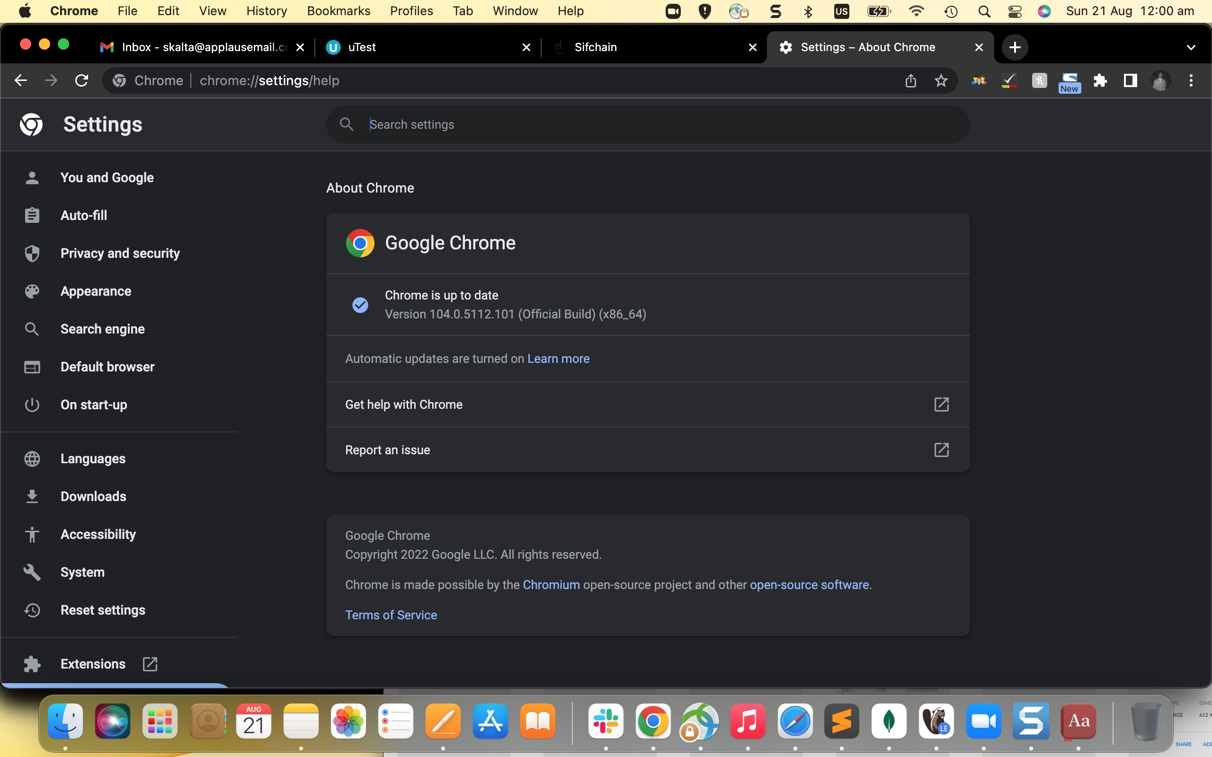The width and height of the screenshot is (1212, 757).
Task: Click the share icon in the address bar
Action: 910,80
